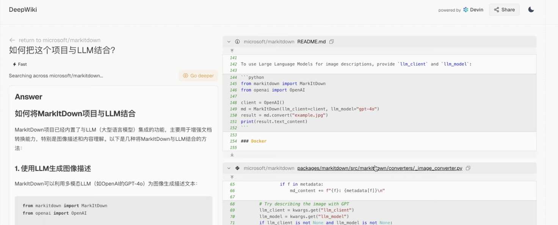Click line 68 comment about GPT

tap(304, 204)
